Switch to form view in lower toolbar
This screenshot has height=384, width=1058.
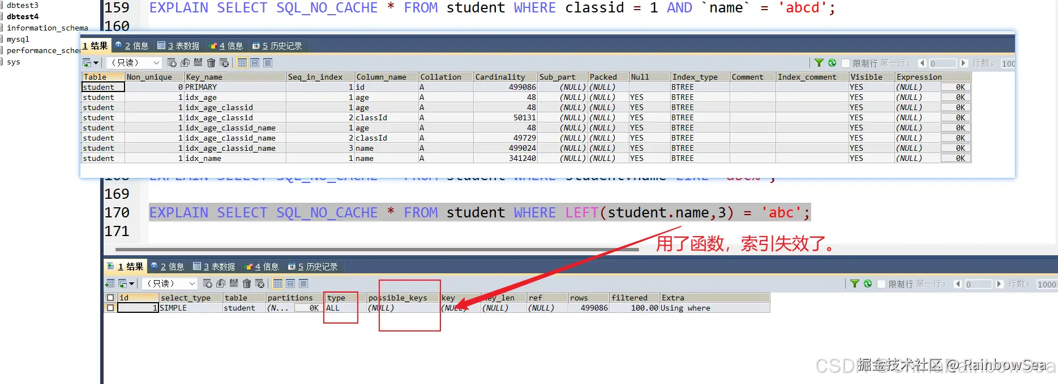(290, 283)
